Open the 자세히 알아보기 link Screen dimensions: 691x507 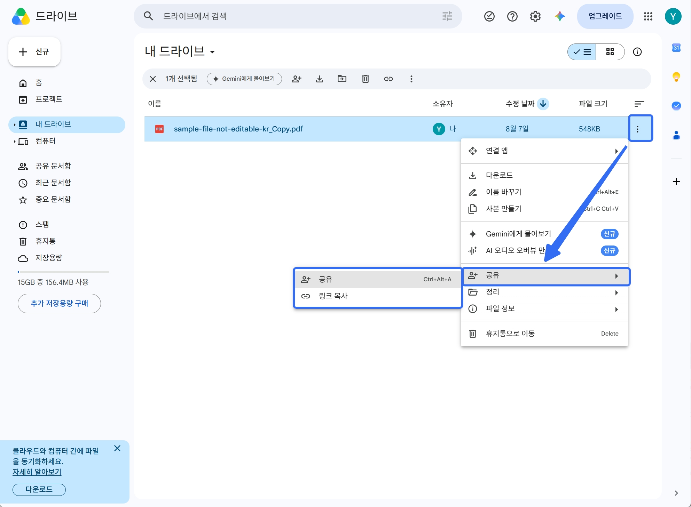click(x=37, y=472)
